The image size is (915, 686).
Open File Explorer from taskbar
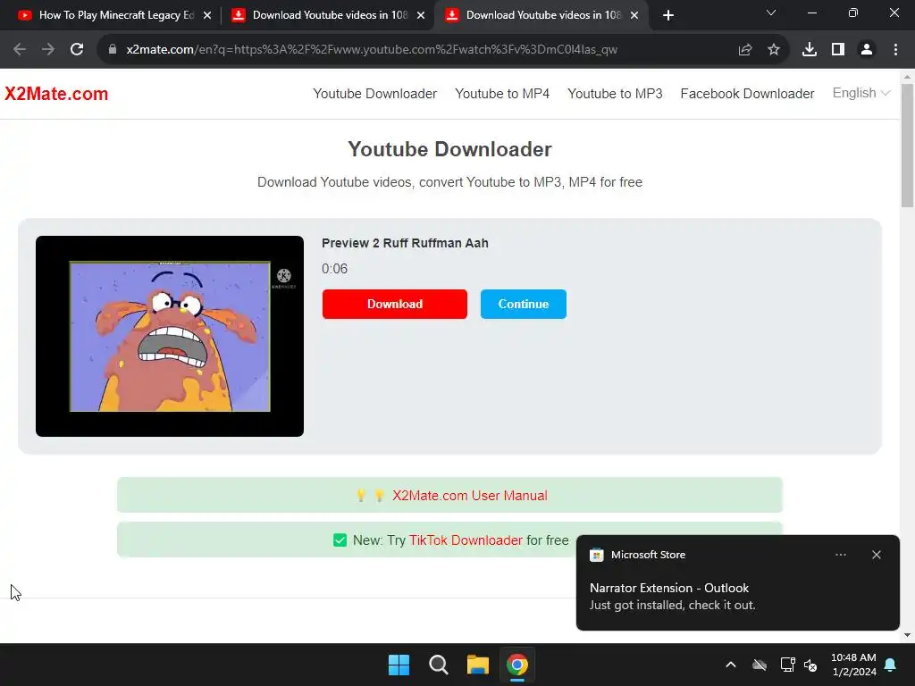pyautogui.click(x=478, y=665)
